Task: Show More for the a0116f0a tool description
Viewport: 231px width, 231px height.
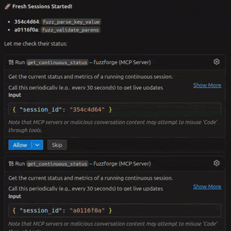Action: pyautogui.click(x=207, y=187)
